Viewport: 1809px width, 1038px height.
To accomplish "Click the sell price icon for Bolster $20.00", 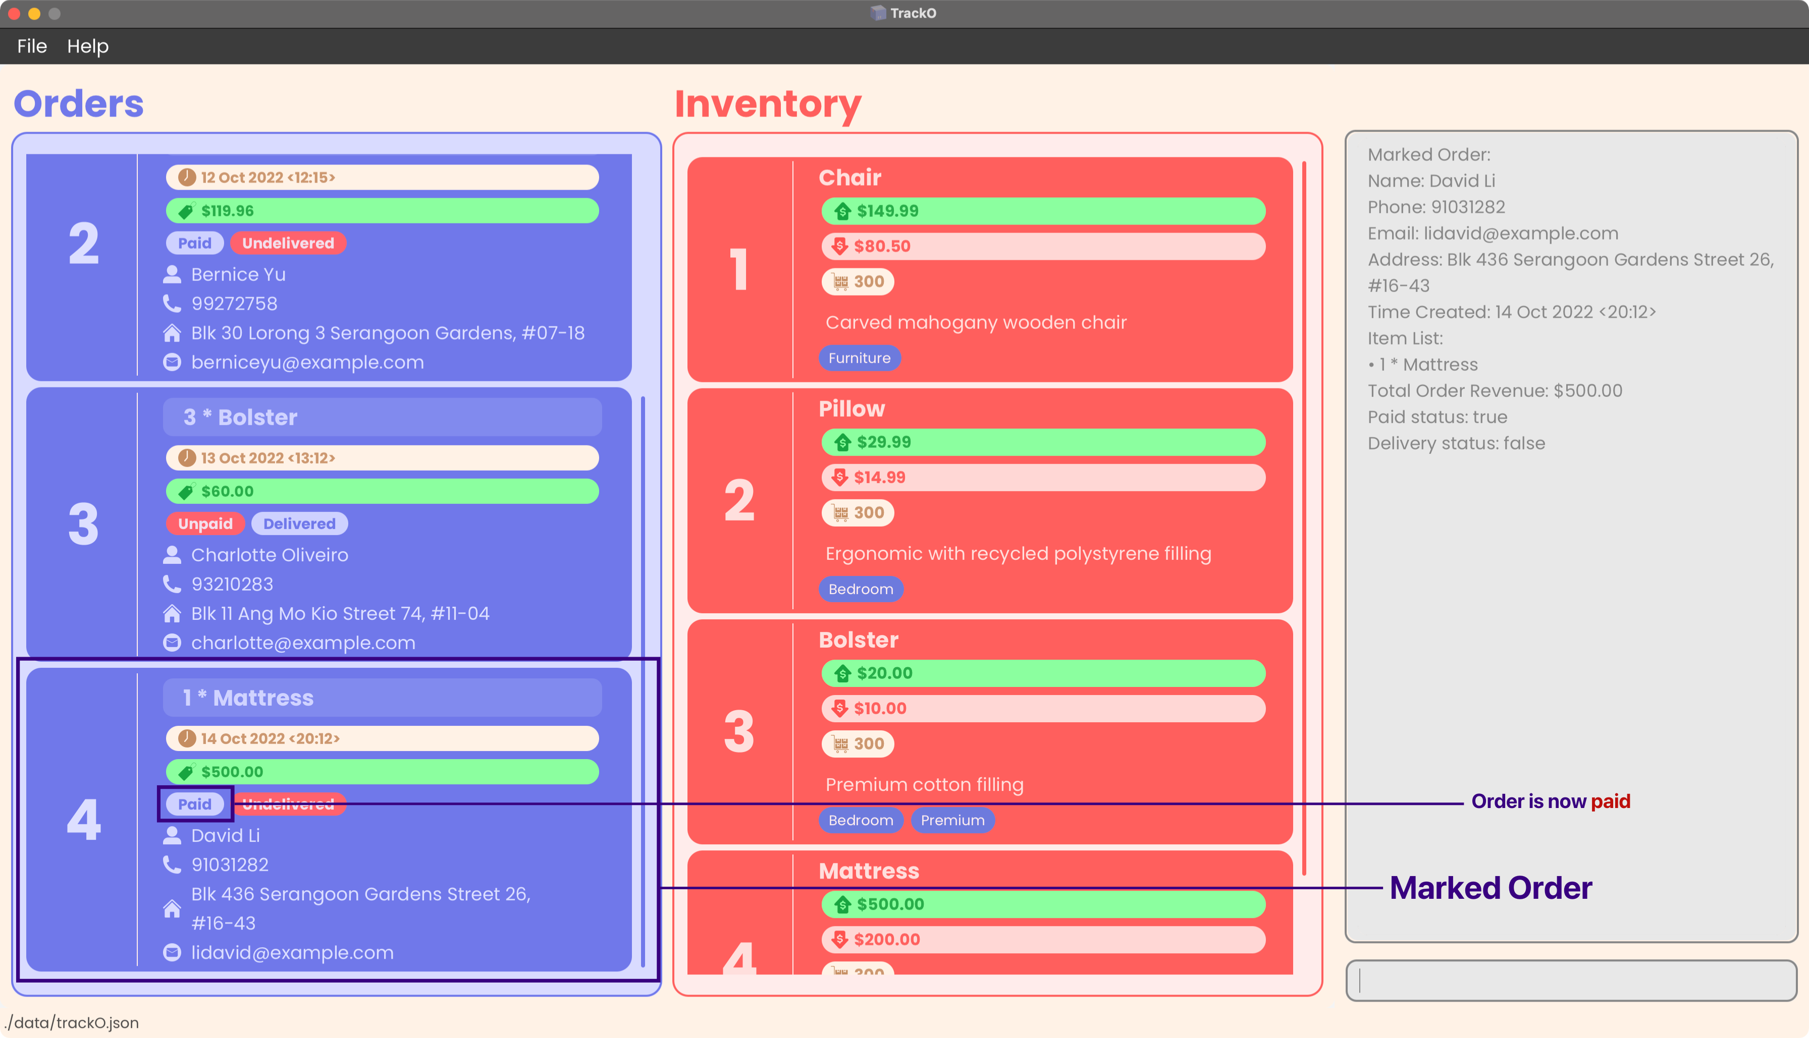I will (x=842, y=673).
